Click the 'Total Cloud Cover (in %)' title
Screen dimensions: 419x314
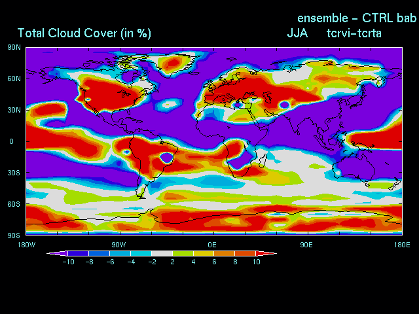point(84,33)
